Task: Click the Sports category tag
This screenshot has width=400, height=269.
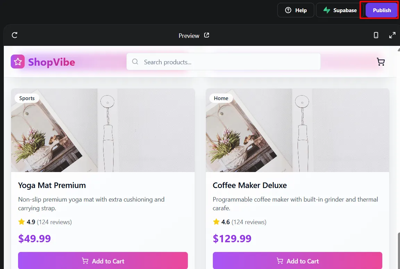Action: click(x=27, y=98)
